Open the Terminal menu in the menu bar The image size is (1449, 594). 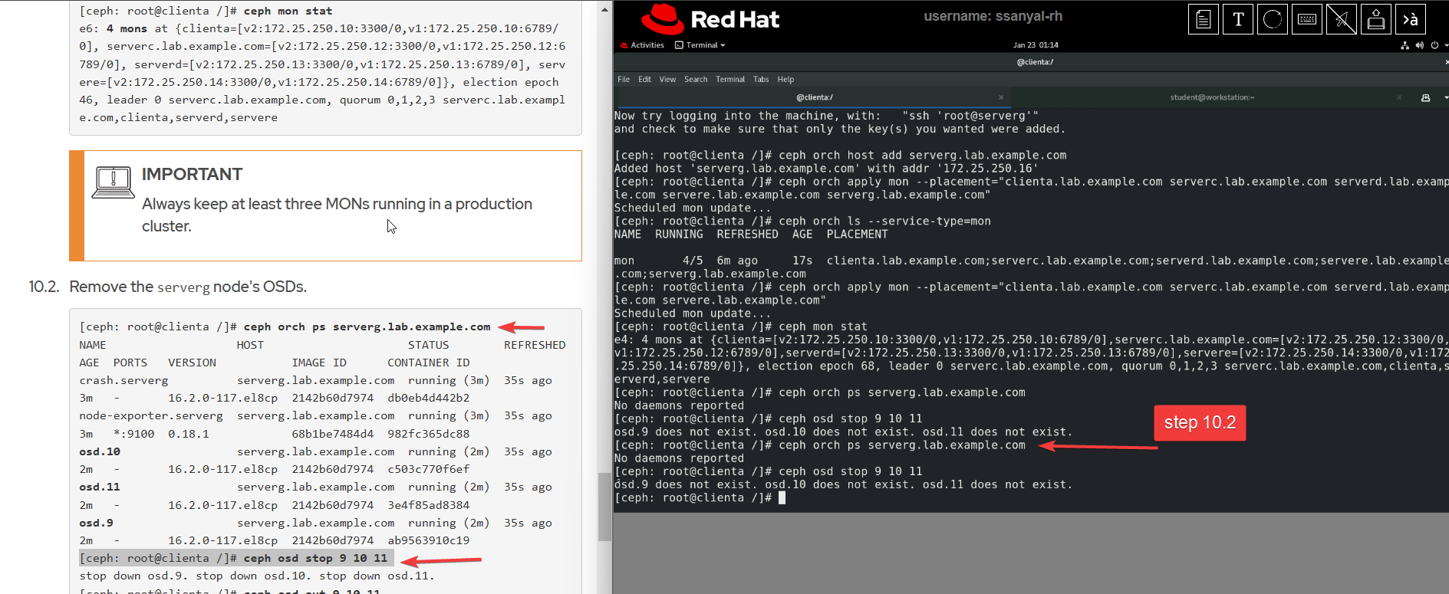pos(730,79)
